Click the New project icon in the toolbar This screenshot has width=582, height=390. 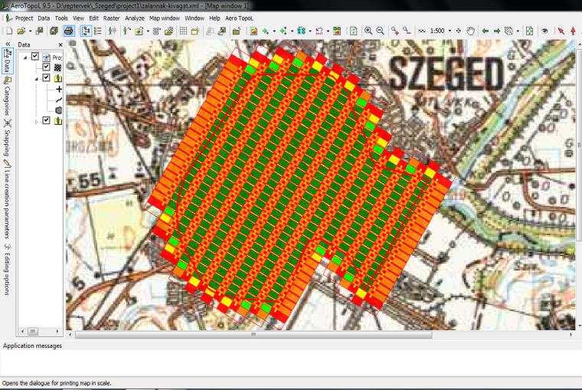(9, 31)
